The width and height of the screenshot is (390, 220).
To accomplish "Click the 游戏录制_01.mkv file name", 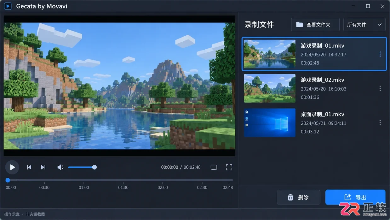I will click(x=322, y=45).
